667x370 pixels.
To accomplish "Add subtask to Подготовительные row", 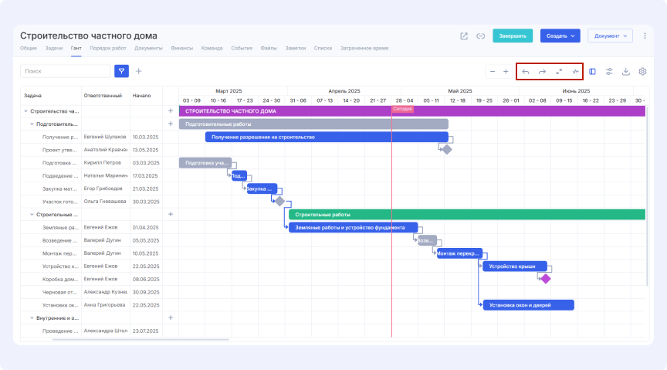I will pos(171,124).
